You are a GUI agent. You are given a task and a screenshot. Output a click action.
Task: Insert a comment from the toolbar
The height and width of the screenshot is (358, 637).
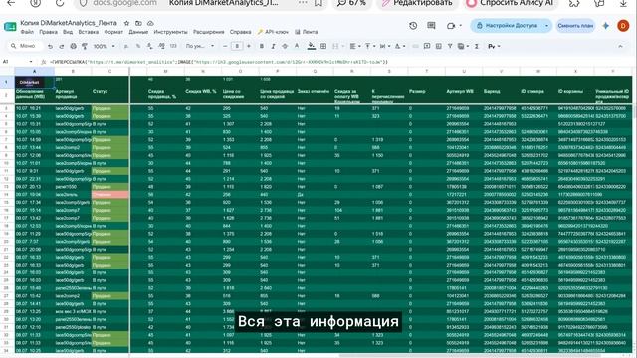pyautogui.click(x=427, y=47)
